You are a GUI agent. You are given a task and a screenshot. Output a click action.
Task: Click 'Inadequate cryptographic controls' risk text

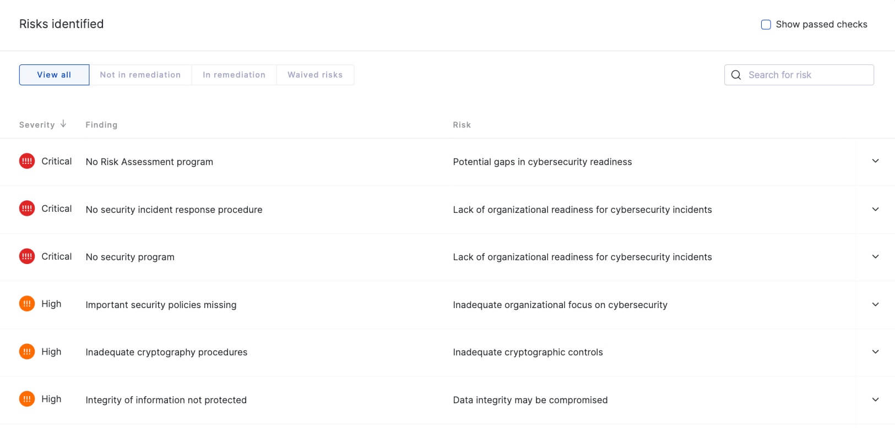coord(528,352)
